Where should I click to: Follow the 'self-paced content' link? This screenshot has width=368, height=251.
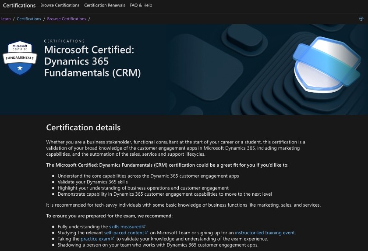124,233
